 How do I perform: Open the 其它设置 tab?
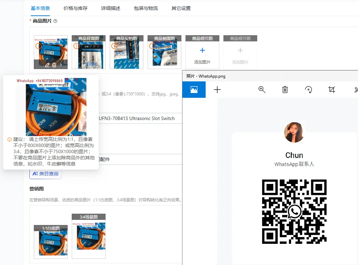tap(181, 9)
